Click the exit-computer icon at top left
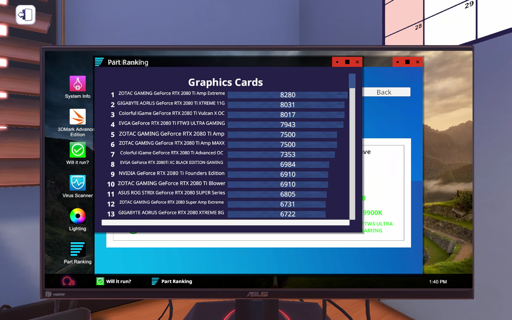Screen dimensions: 512x320 pos(25,15)
